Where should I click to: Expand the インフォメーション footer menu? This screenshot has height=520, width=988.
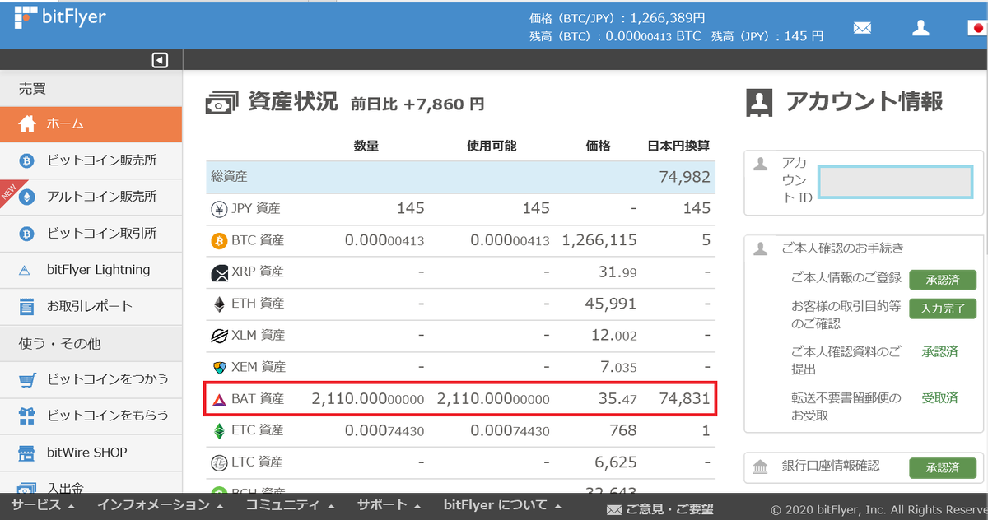161,505
